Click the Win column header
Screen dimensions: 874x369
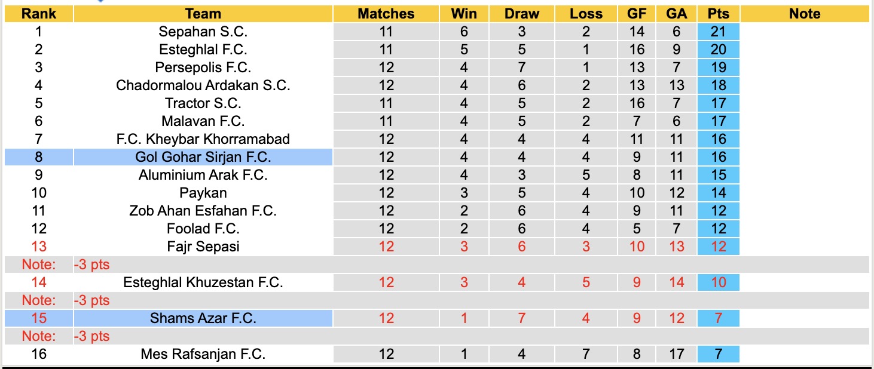(x=464, y=14)
